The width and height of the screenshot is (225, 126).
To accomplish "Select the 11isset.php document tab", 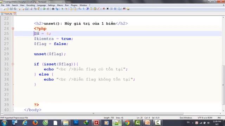I will tap(8, 14).
